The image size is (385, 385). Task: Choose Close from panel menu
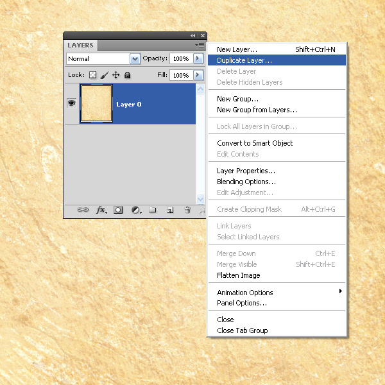(277, 320)
